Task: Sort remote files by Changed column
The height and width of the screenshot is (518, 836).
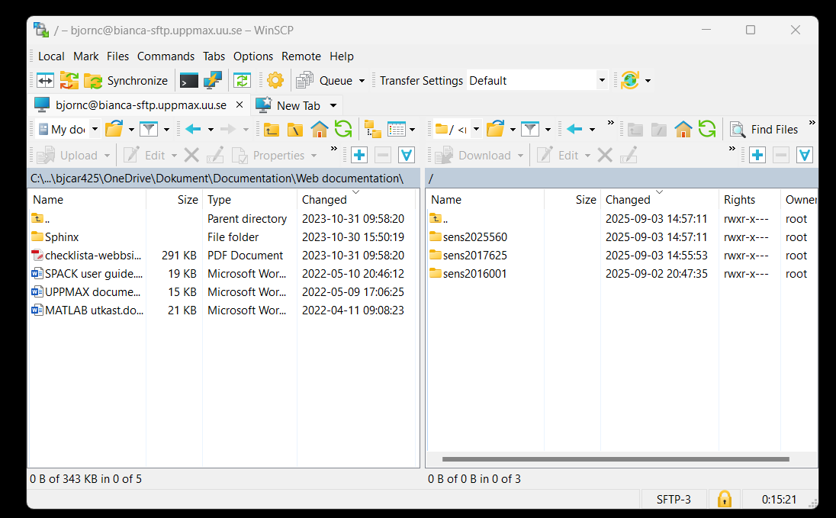Action: tap(626, 199)
